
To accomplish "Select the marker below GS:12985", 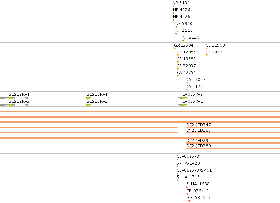I will coord(178,55).
